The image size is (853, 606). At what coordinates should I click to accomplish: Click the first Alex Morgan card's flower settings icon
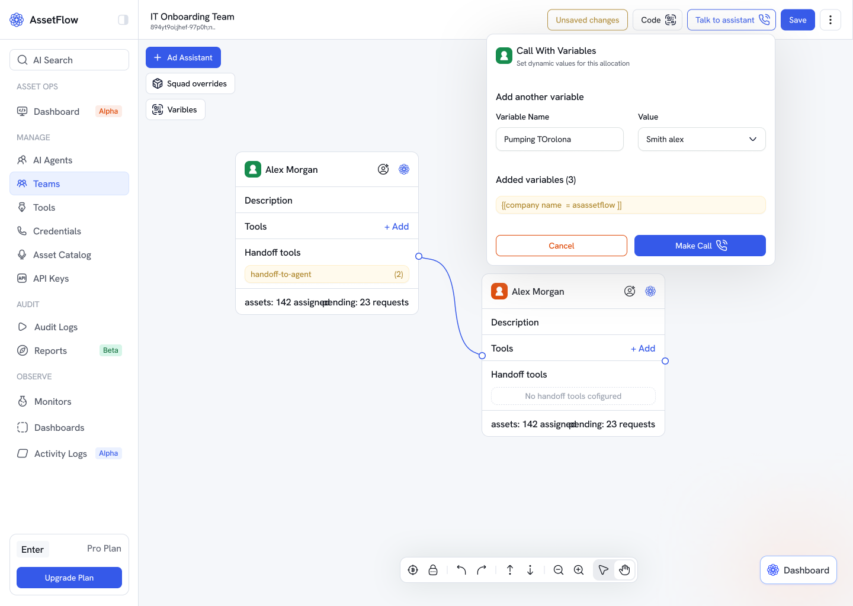click(404, 169)
